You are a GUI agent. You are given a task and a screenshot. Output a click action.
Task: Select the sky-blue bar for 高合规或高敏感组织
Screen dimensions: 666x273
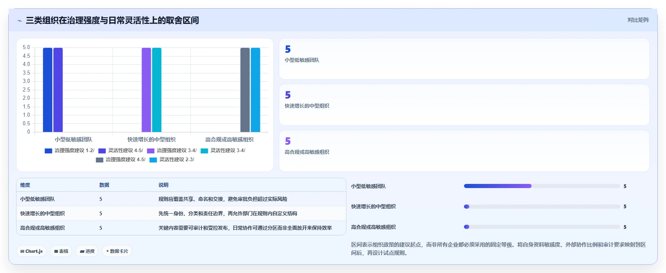pos(255,90)
